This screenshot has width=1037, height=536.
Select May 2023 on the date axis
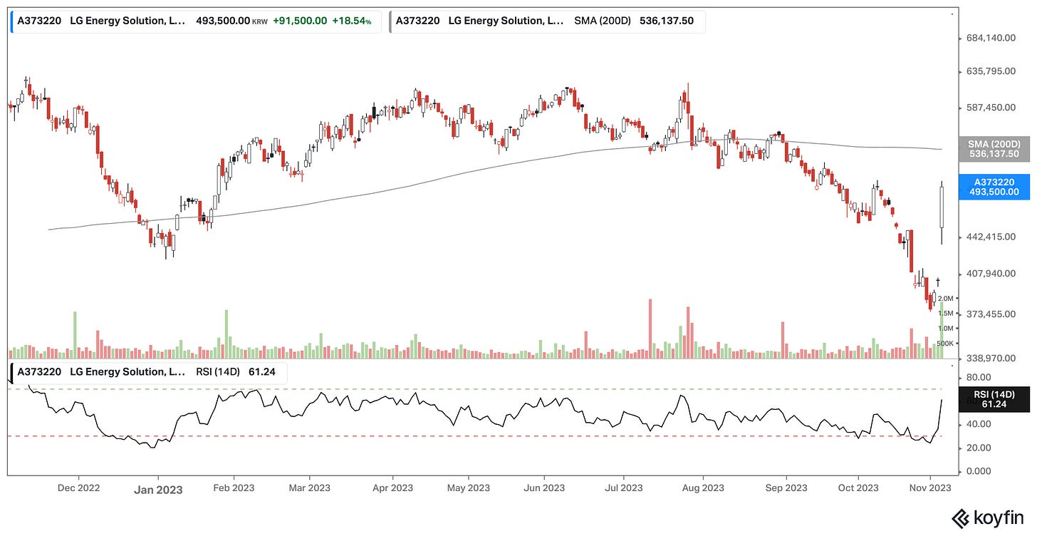[468, 488]
